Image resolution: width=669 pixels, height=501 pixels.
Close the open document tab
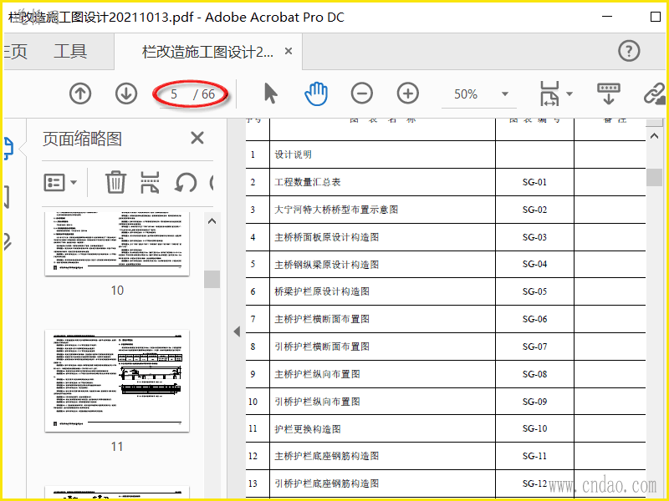pos(289,51)
